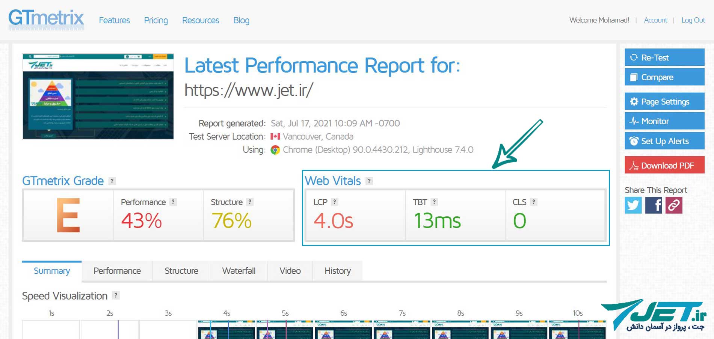Click the PDF file icon
Viewport: 714px width, 339px height.
click(634, 166)
